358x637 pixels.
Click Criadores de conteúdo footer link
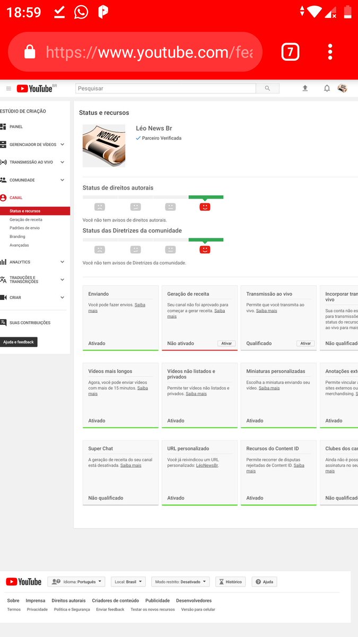click(116, 601)
